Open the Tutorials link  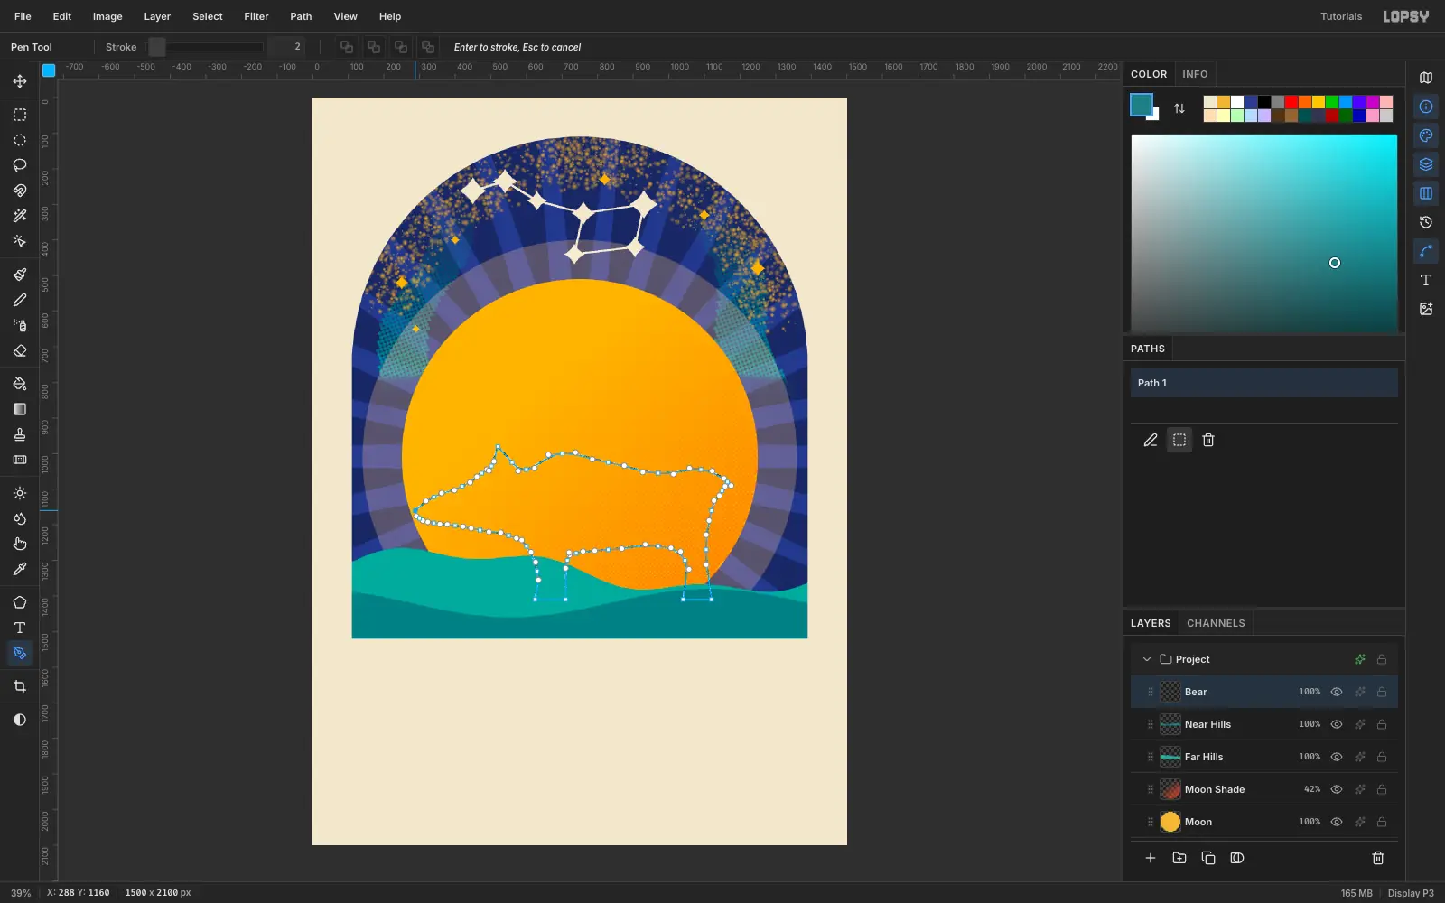(x=1341, y=16)
